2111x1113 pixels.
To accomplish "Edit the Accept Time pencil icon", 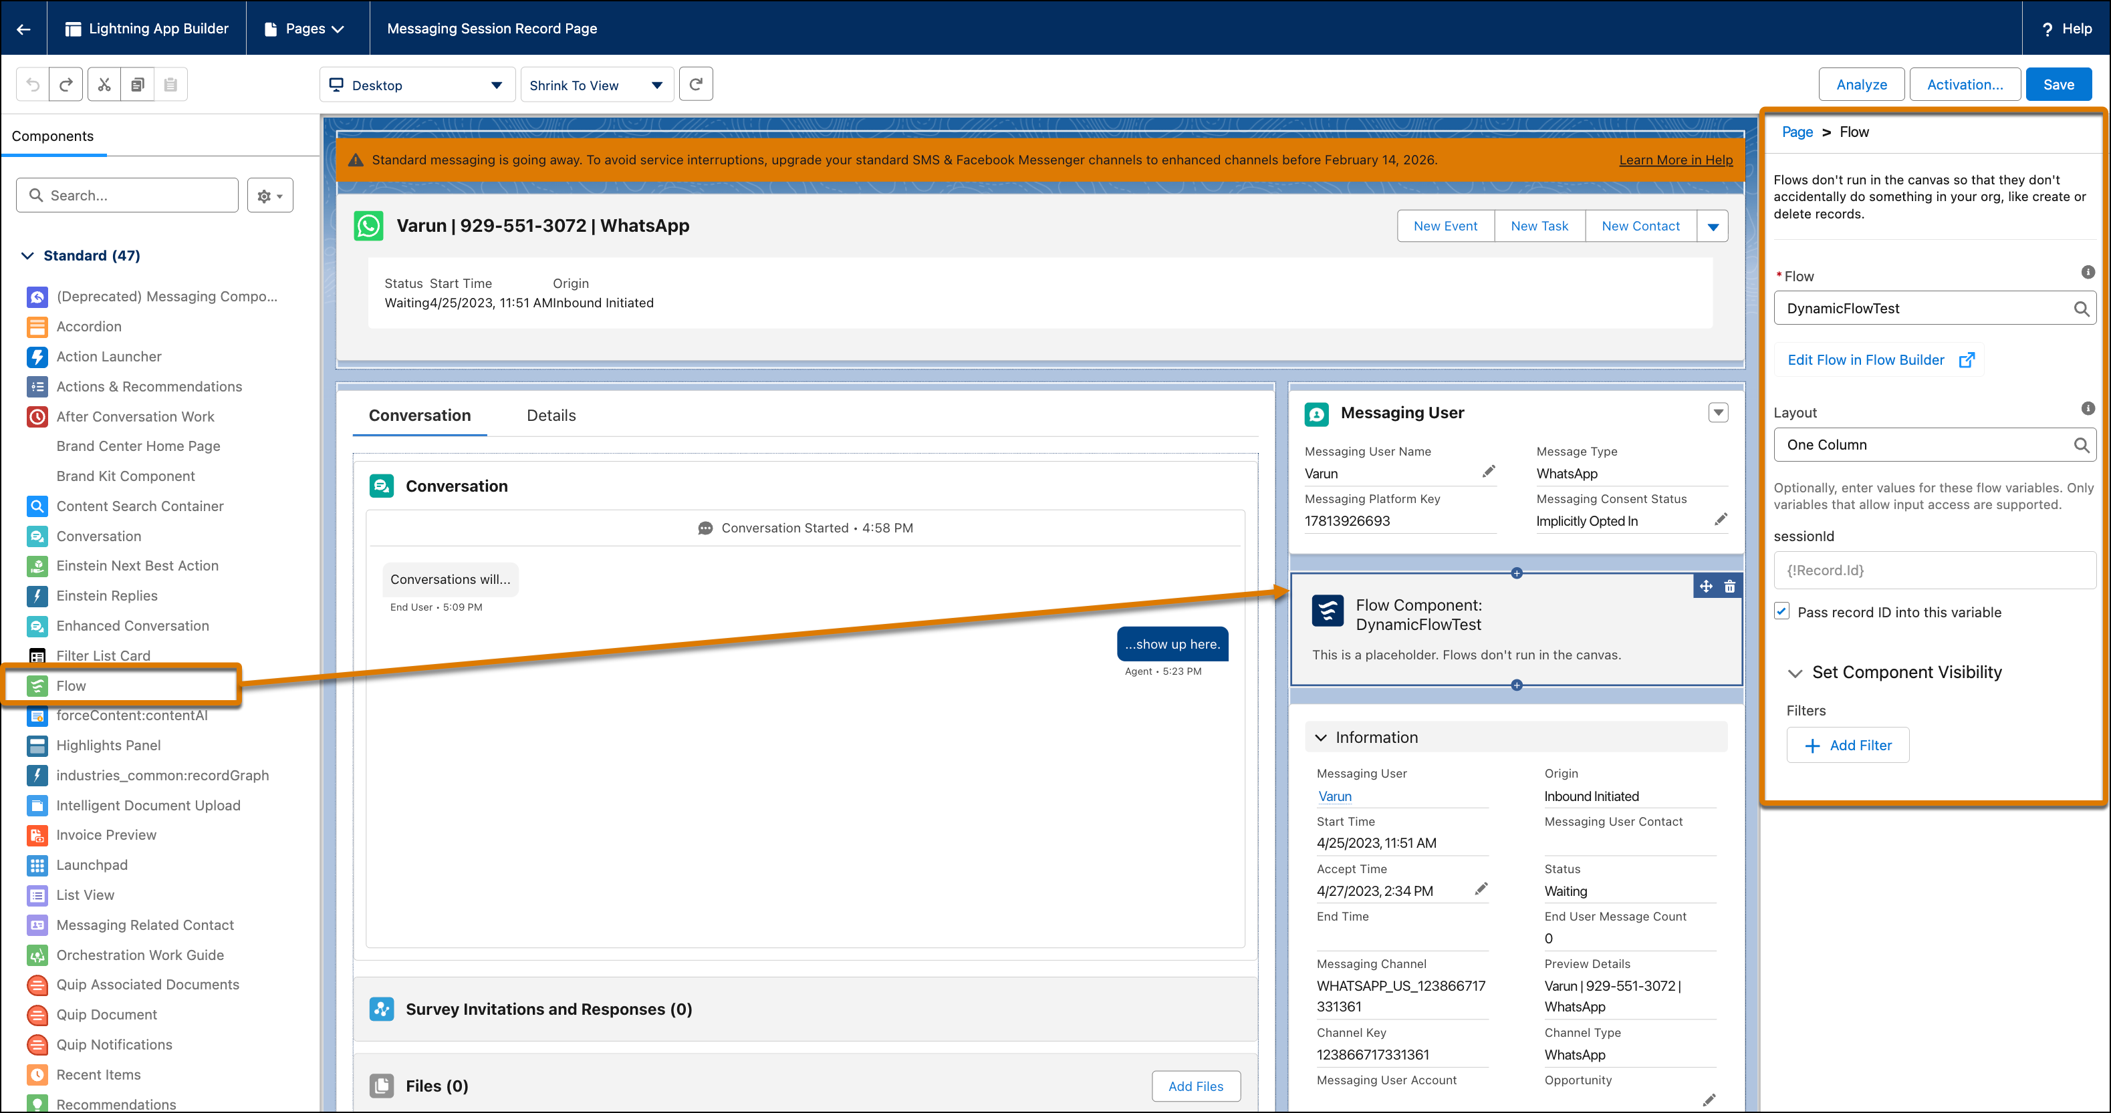I will (x=1481, y=889).
